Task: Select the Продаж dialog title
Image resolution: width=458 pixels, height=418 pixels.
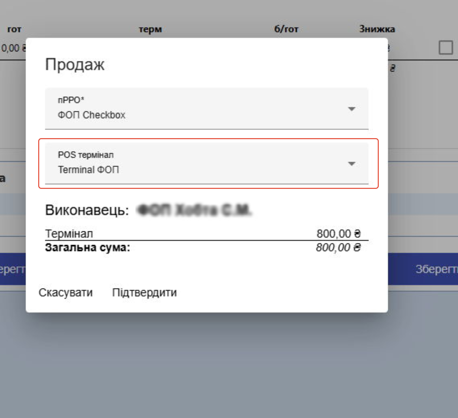Action: click(75, 64)
